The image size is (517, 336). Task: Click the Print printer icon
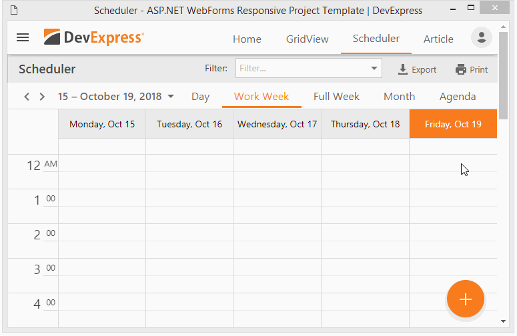[x=461, y=69]
